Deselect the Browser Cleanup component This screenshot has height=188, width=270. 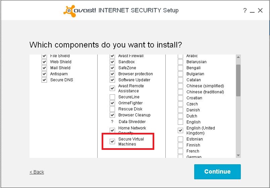(112, 115)
